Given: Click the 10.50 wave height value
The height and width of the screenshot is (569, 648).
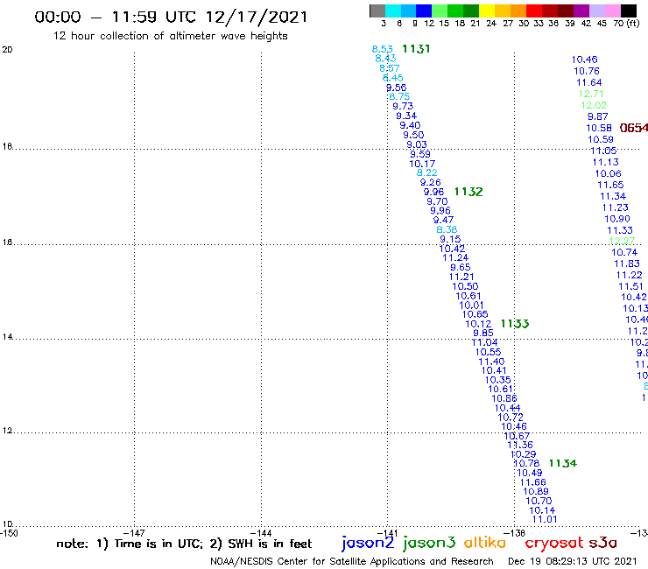Looking at the screenshot, I should (465, 287).
